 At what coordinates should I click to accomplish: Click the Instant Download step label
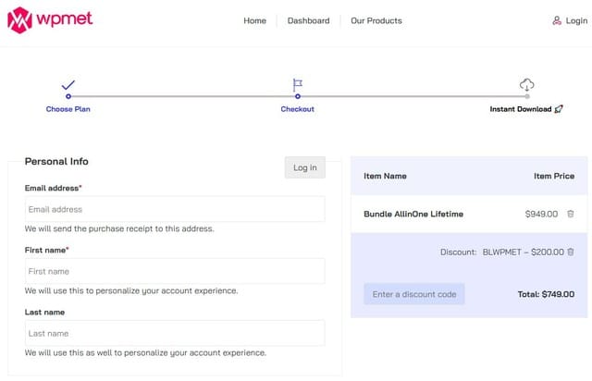[x=520, y=109]
